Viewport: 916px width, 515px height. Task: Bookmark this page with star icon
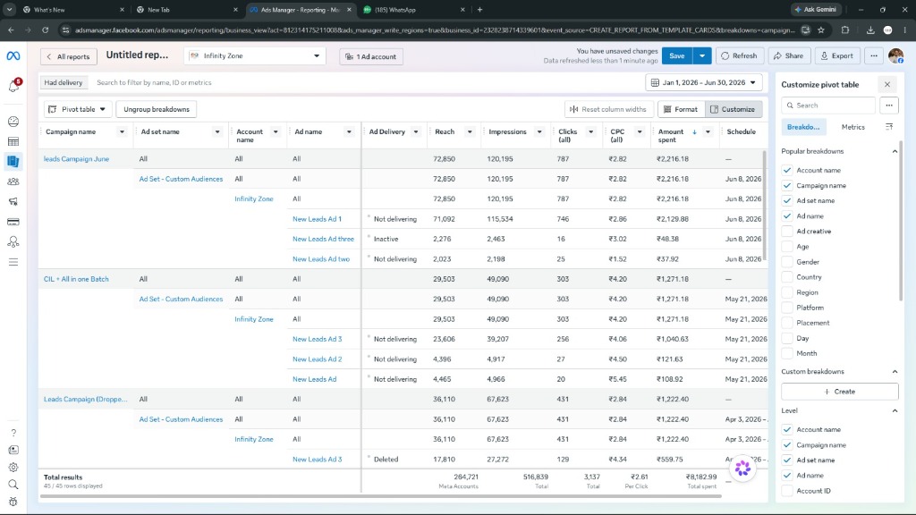pyautogui.click(x=821, y=30)
